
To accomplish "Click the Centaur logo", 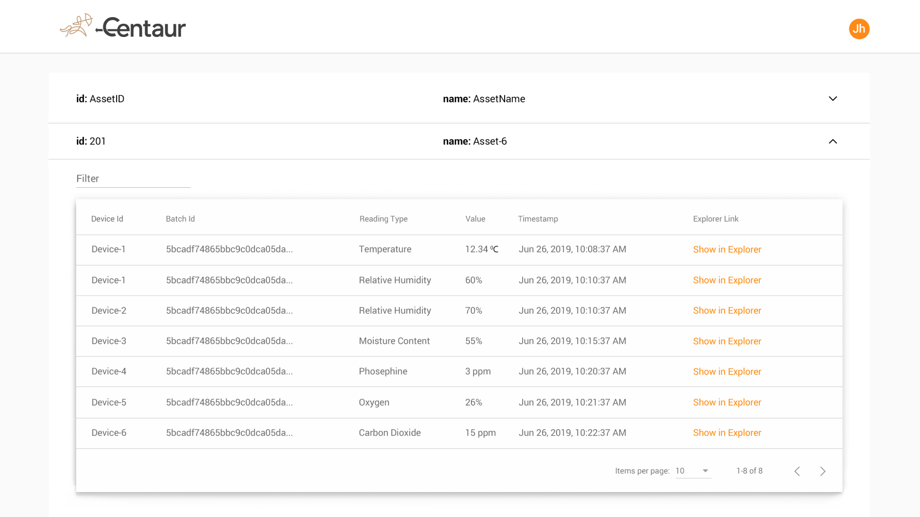I will tap(123, 27).
